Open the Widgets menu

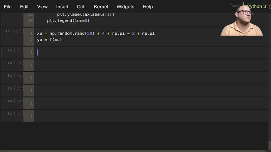tap(125, 7)
